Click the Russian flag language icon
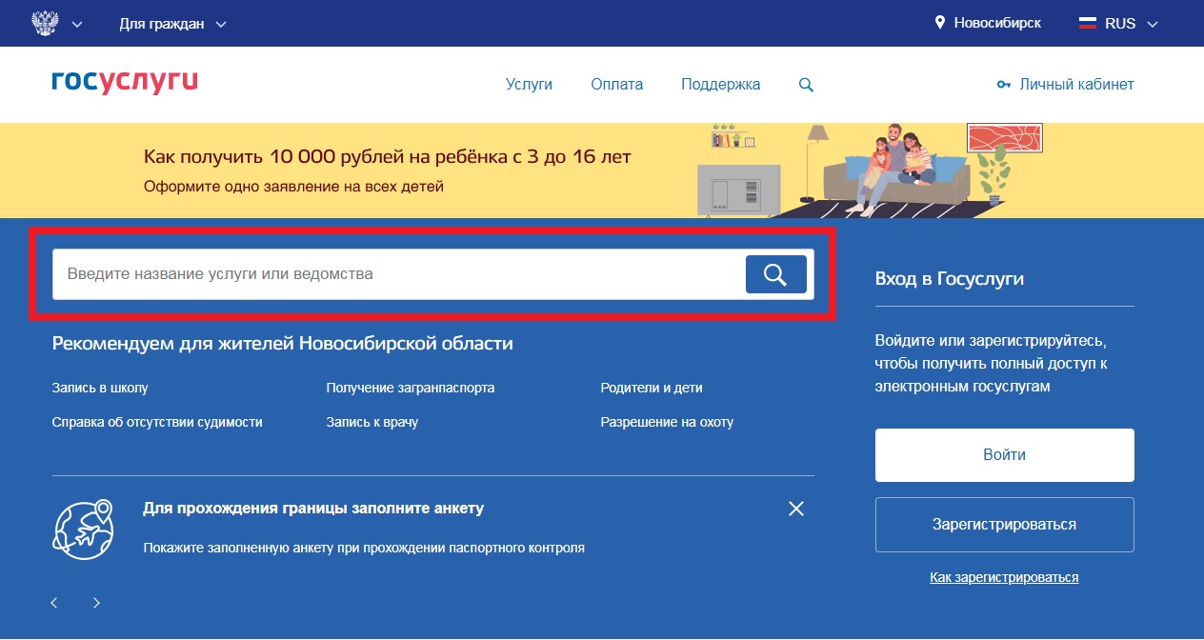 [x=1088, y=23]
